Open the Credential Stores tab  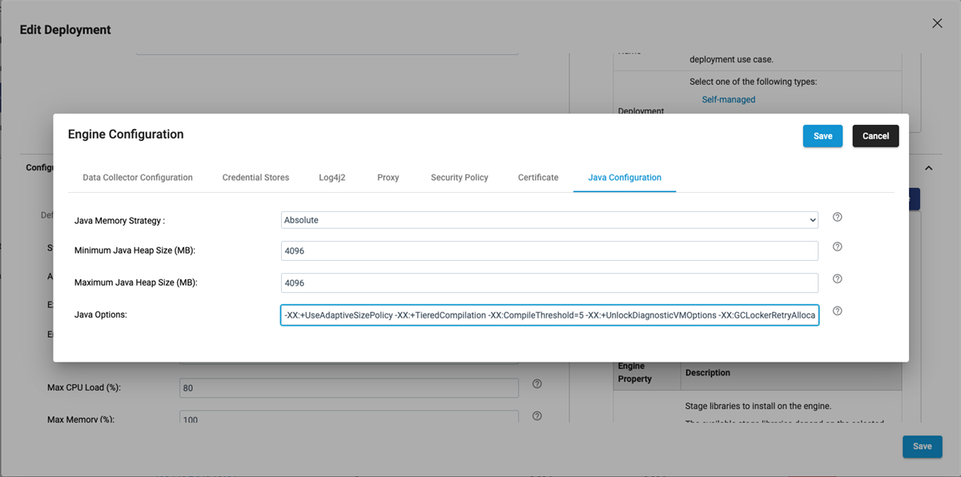pyautogui.click(x=255, y=178)
